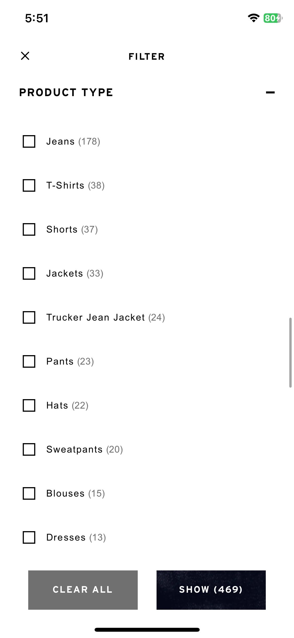
Task: Enable the Jackets (33) filter checkbox
Action: [29, 273]
